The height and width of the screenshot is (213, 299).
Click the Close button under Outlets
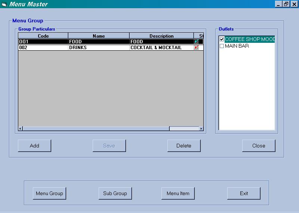coord(259,146)
